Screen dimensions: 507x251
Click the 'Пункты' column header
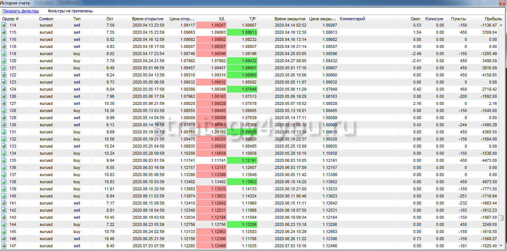coord(458,18)
